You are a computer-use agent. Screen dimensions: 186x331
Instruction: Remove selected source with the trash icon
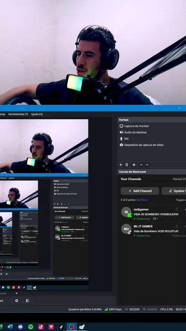(127, 165)
